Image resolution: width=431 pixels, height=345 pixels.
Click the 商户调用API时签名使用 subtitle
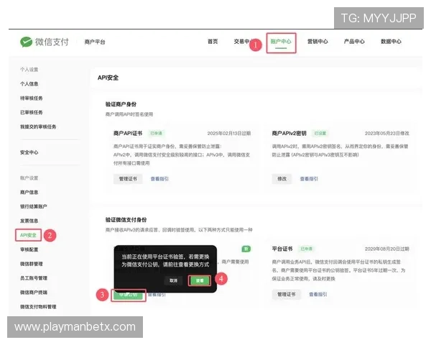coord(129,114)
